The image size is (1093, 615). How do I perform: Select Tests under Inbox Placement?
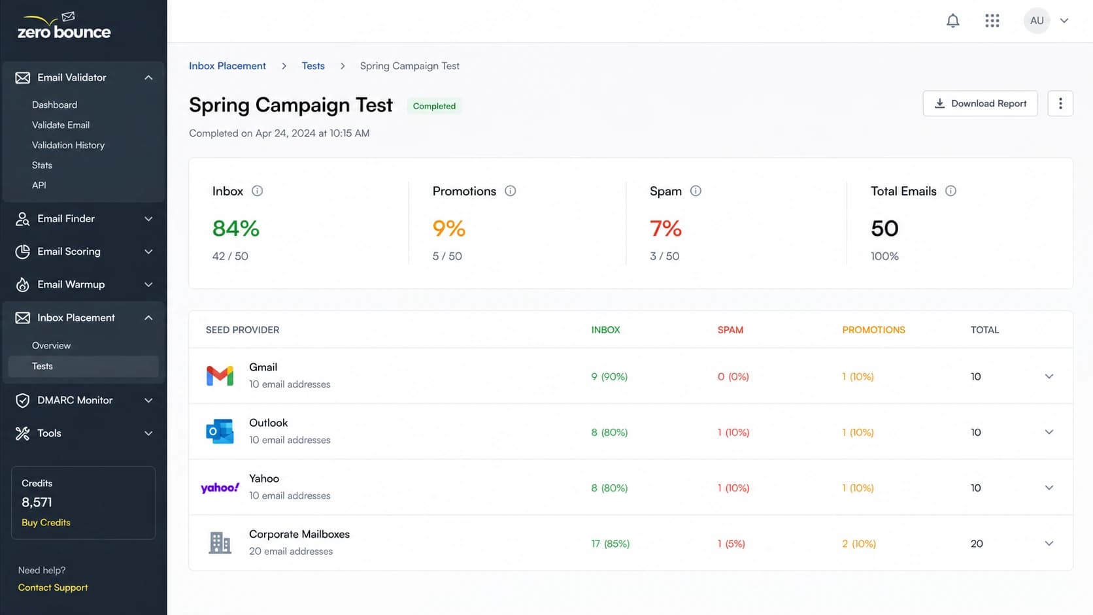[x=84, y=366]
